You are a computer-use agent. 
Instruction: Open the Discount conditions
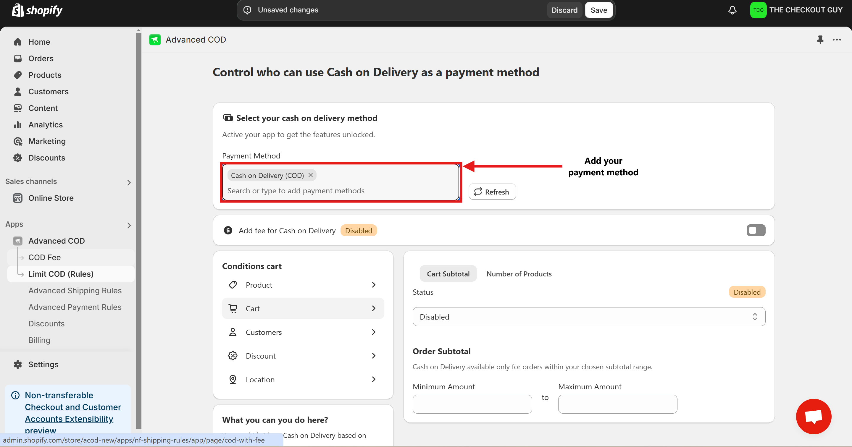[x=303, y=356]
